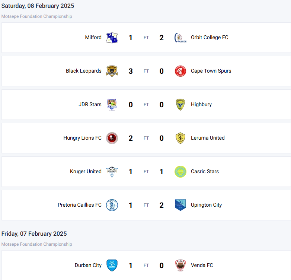Click the Kruger United logo
Image resolution: width=291 pixels, height=280 pixels.
click(112, 172)
